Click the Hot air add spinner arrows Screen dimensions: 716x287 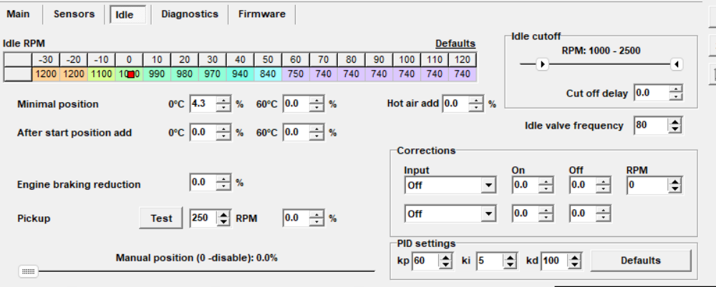coord(477,104)
